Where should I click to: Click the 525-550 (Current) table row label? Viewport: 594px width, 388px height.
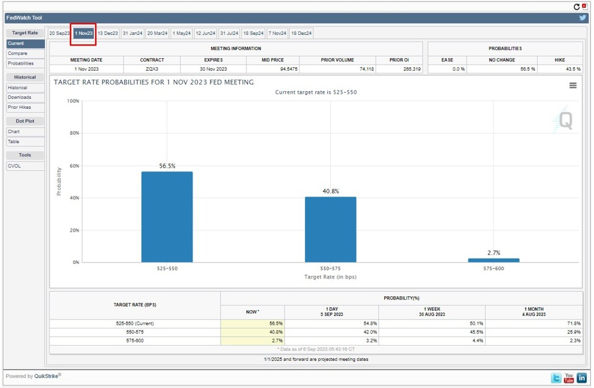pos(135,323)
